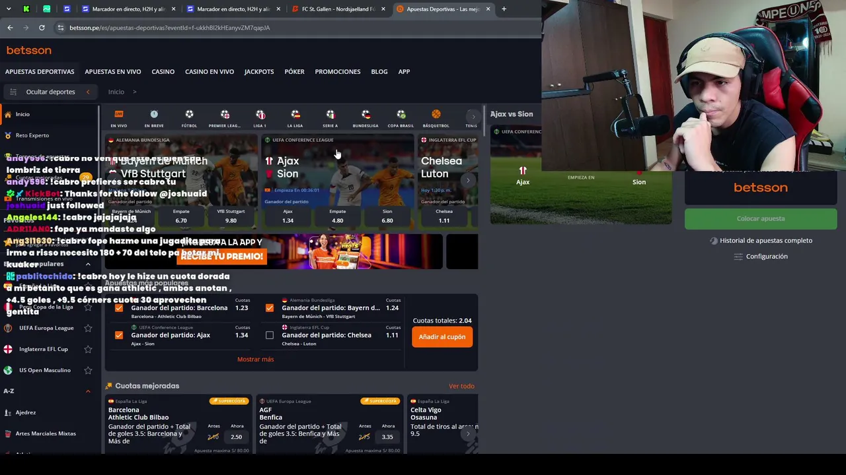Screen dimensions: 846x475
Task: Show next sports with the icon row arrow
Action: [x=473, y=117]
